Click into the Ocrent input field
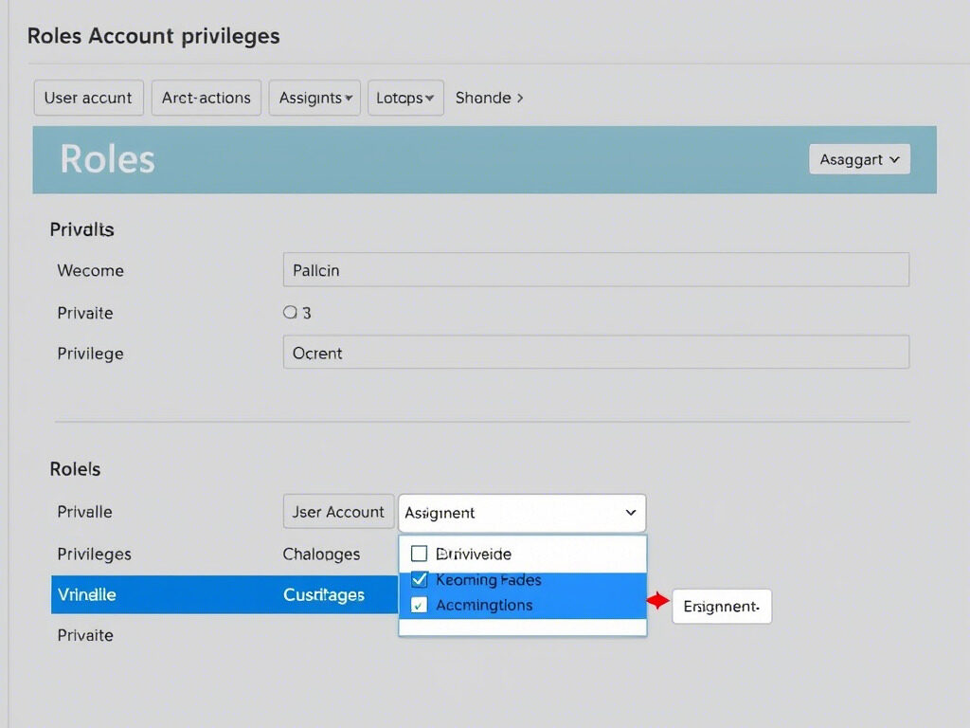 pos(596,353)
